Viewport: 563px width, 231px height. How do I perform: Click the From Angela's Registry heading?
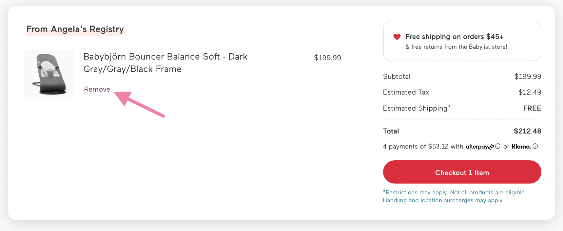75,29
